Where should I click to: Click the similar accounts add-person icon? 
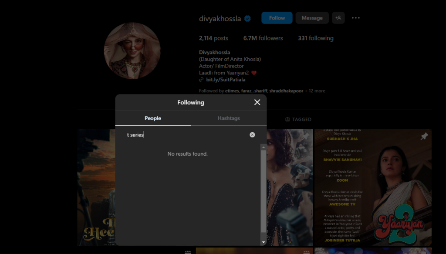coord(338,18)
